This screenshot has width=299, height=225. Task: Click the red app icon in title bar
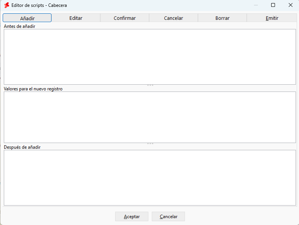click(x=7, y=5)
